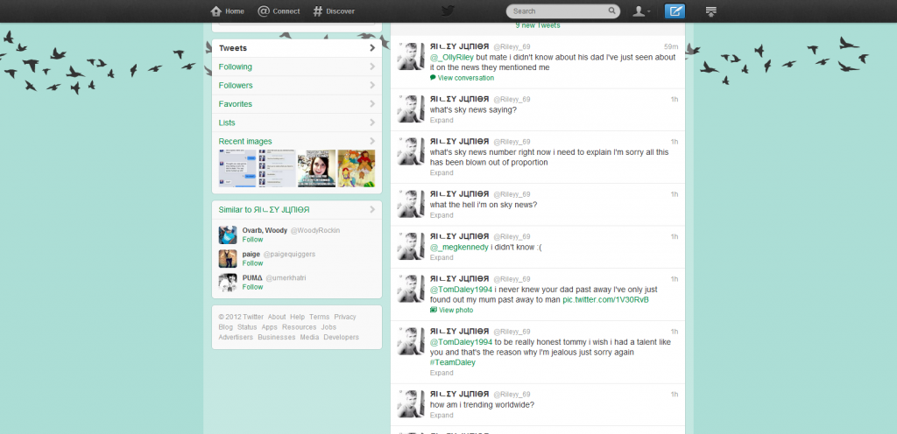
Task: Open Media footer link
Action: tap(309, 338)
